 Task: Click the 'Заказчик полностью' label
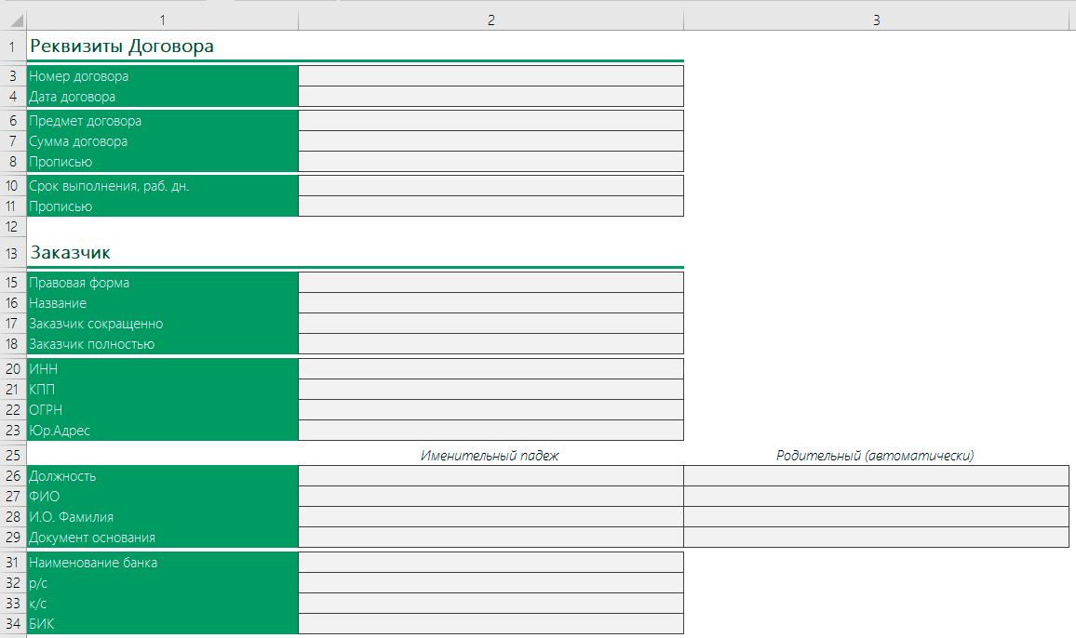92,344
